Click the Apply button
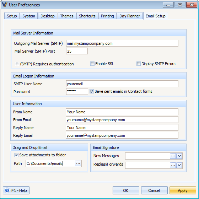 [183, 190]
